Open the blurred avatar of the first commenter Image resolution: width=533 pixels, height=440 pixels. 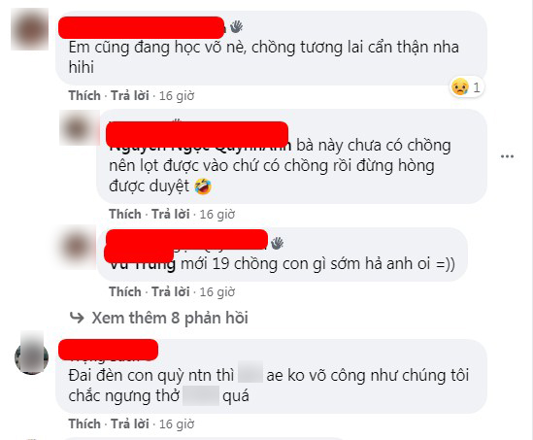pos(29,29)
